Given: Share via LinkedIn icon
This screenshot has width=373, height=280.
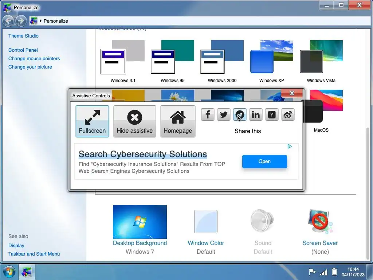Looking at the screenshot, I should (x=256, y=114).
